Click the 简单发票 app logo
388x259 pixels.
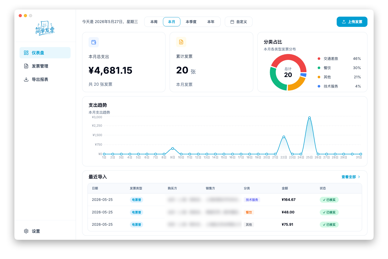point(45,28)
